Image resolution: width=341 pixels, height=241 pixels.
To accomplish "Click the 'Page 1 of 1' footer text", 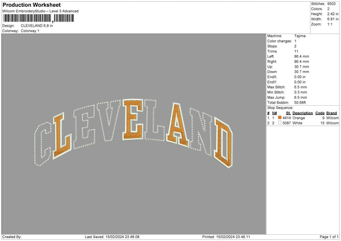I will coord(329,237).
